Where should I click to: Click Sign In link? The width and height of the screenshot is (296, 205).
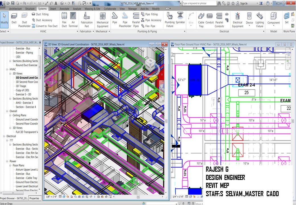(x=244, y=3)
